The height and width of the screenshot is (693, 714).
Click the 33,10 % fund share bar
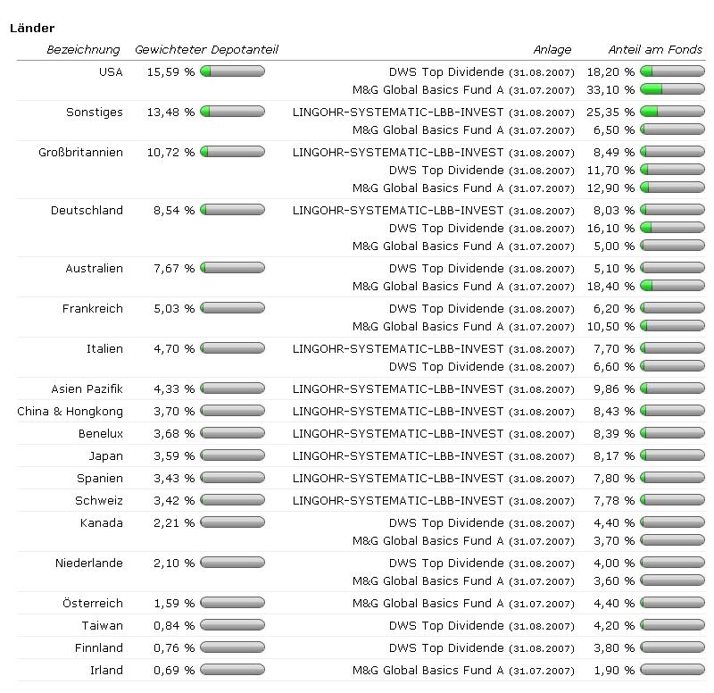(x=672, y=89)
